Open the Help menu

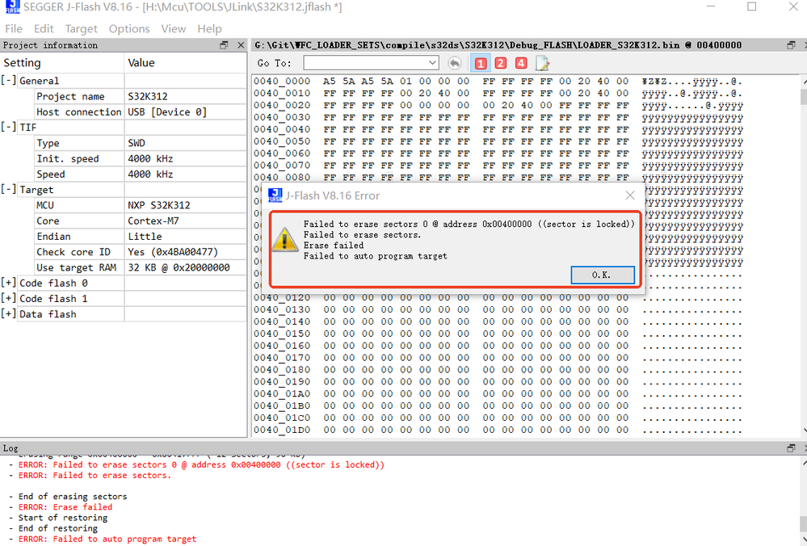(x=209, y=29)
